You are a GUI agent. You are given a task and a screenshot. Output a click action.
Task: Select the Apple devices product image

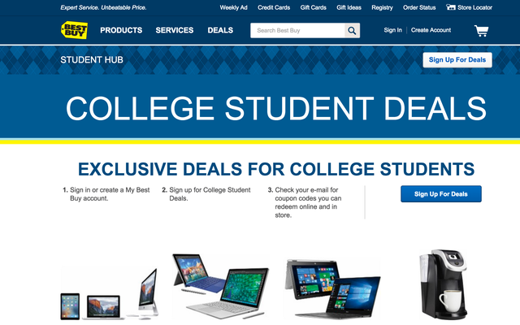[x=110, y=294]
